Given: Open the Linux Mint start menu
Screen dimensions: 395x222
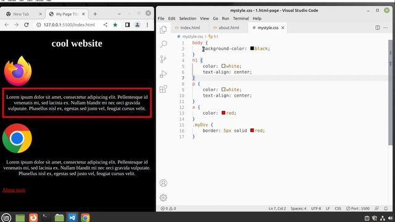Looking at the screenshot, I should point(6,218).
